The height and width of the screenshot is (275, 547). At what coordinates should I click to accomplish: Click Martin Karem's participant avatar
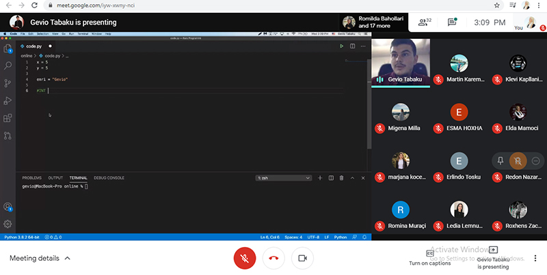click(459, 63)
